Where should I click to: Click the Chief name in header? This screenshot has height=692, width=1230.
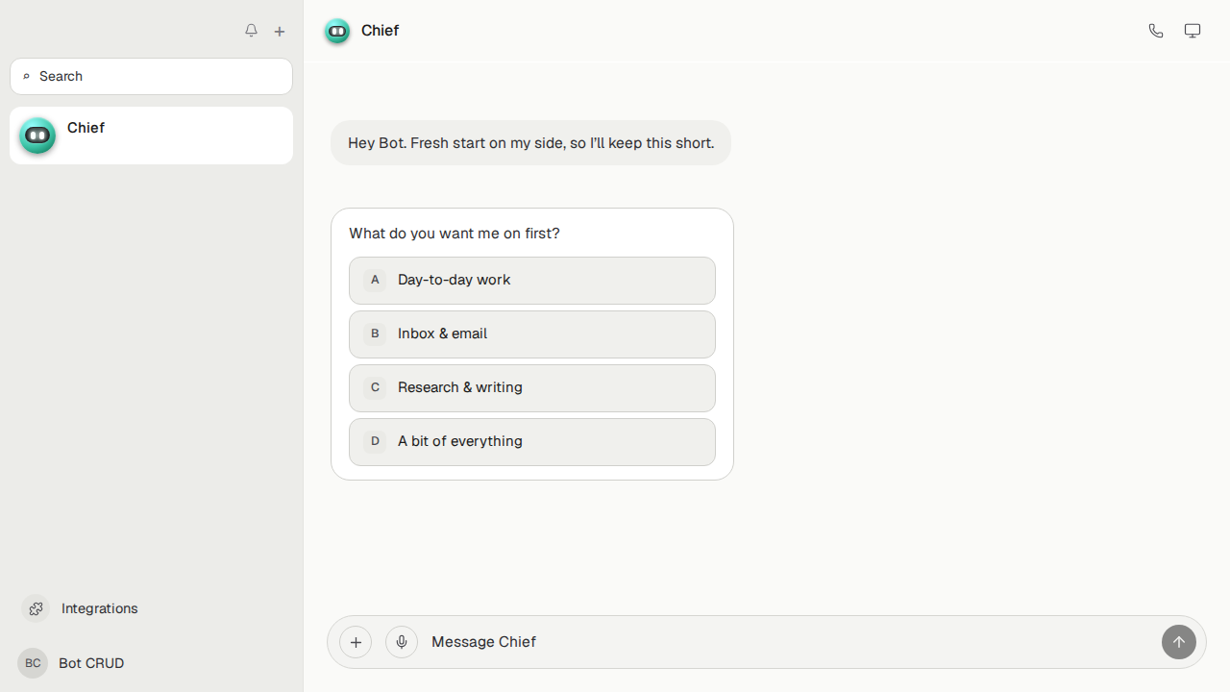point(380,31)
